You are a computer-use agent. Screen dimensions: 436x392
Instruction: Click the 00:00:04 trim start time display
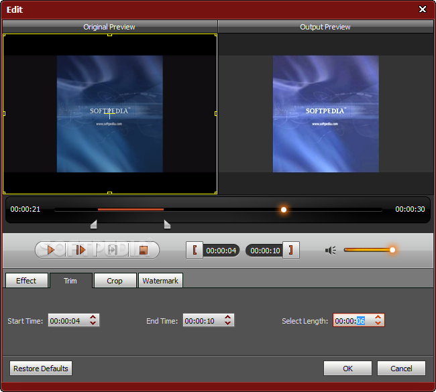pyautogui.click(x=221, y=251)
